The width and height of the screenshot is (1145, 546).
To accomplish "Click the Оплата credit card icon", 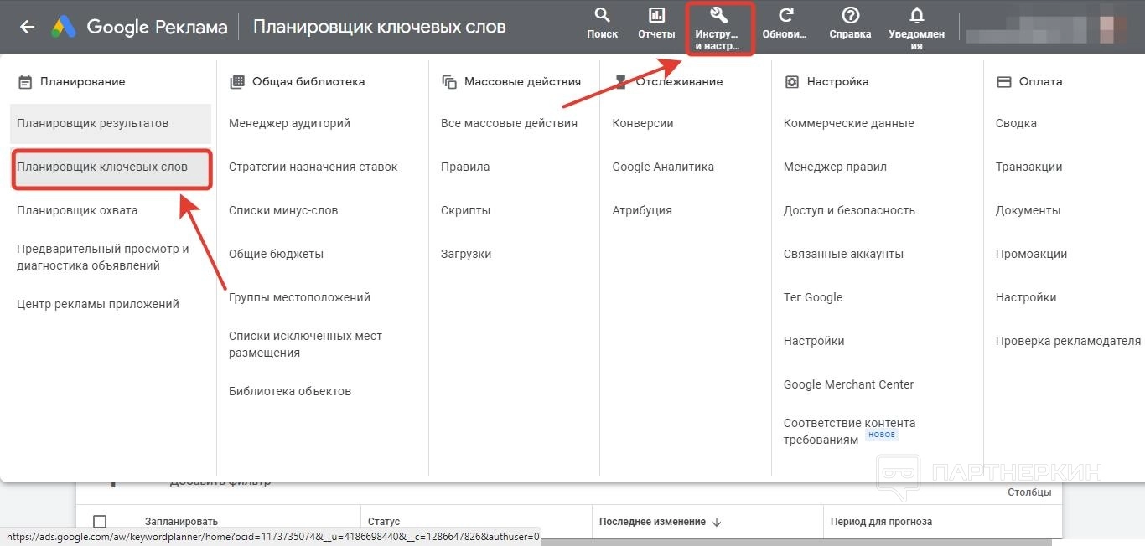I will (x=1004, y=81).
